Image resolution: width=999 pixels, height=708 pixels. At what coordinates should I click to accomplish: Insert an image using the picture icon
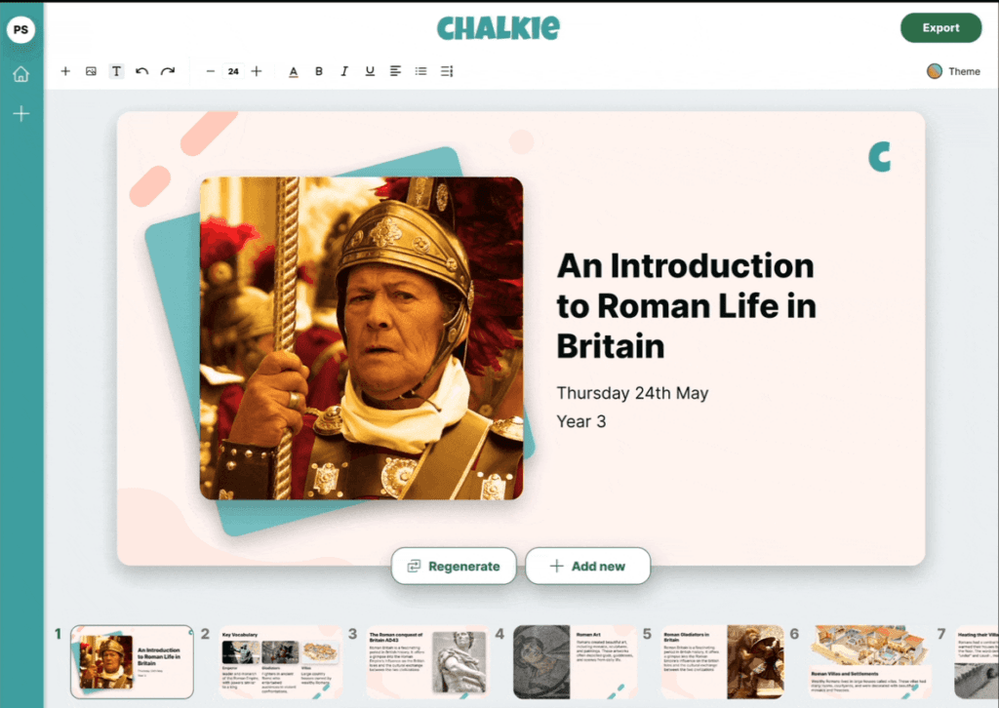(x=91, y=71)
